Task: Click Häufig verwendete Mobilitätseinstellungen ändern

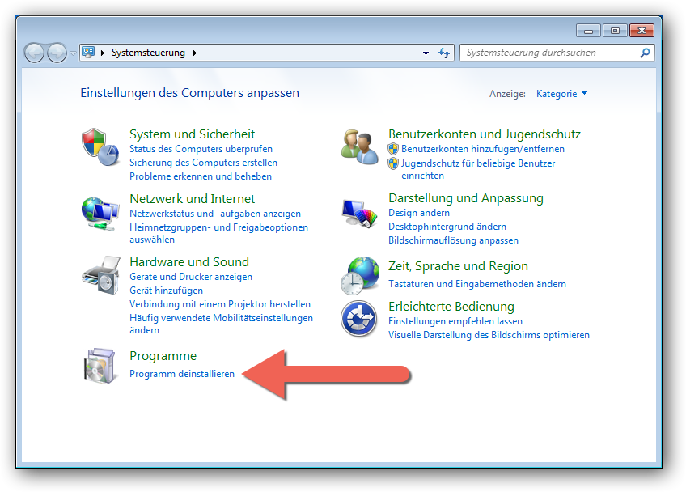Action: tap(222, 324)
